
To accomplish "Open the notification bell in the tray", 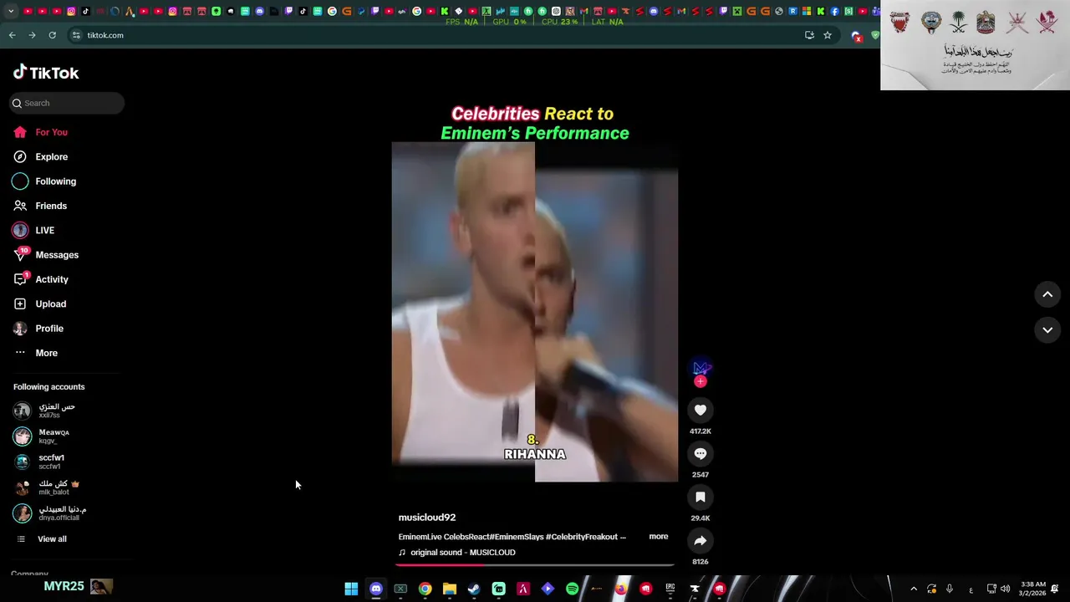I will (x=1055, y=589).
